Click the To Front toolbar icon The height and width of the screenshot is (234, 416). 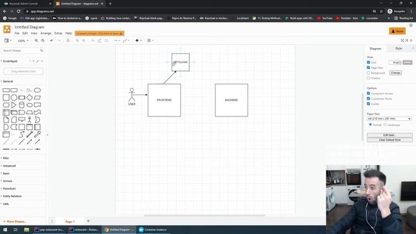click(x=77, y=40)
